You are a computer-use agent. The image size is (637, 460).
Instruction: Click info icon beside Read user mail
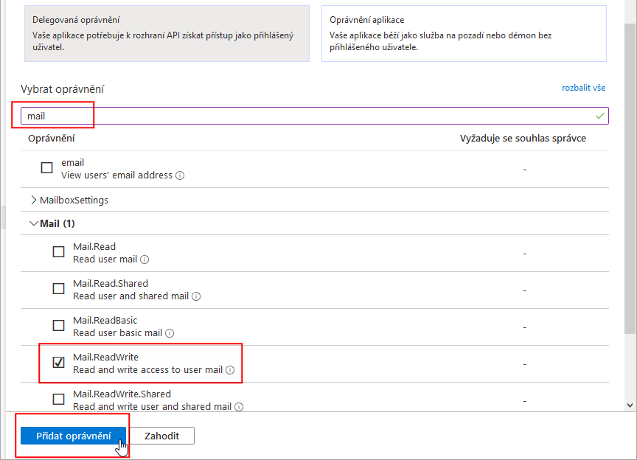(145, 259)
